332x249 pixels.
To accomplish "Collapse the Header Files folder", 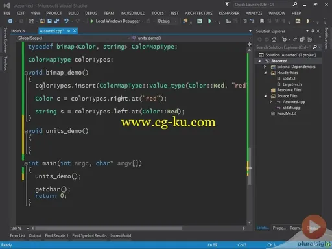I will (x=265, y=73).
